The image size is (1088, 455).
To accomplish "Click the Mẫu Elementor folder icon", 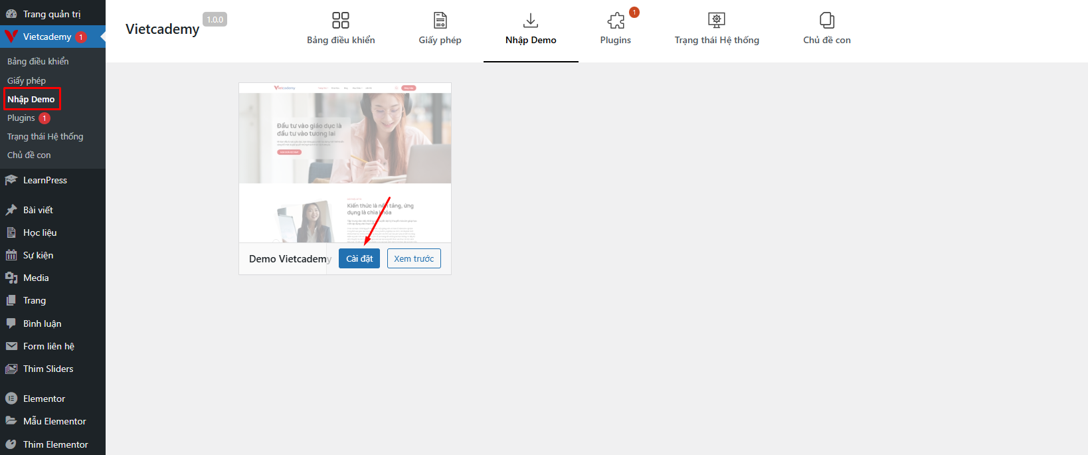I will (x=11, y=421).
